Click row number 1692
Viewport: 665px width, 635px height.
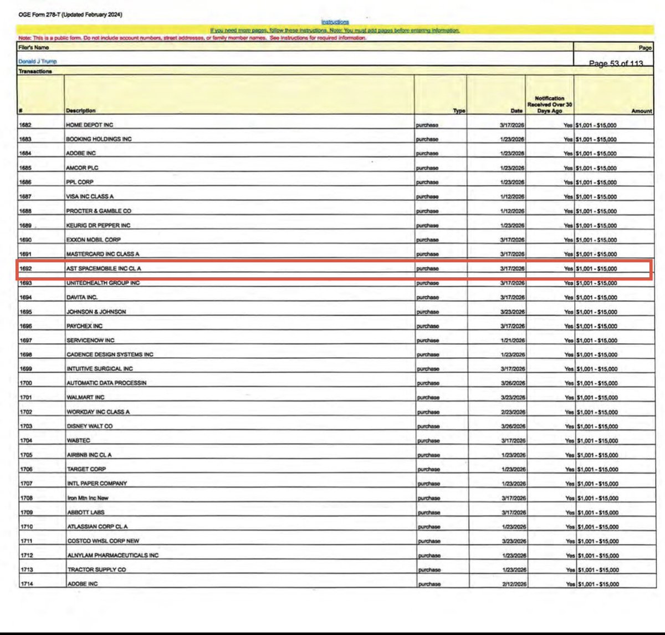coord(25,269)
